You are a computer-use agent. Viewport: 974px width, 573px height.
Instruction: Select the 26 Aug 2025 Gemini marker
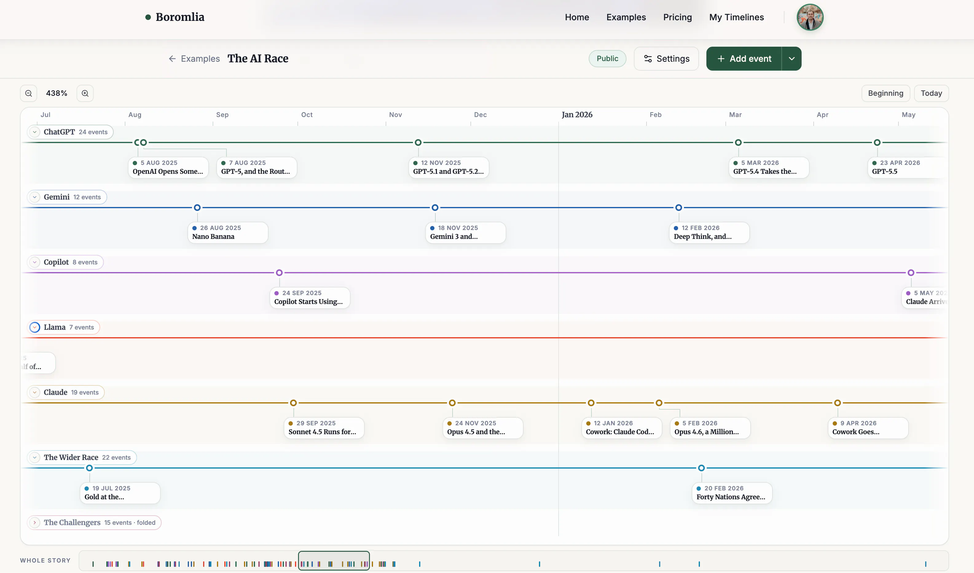197,208
